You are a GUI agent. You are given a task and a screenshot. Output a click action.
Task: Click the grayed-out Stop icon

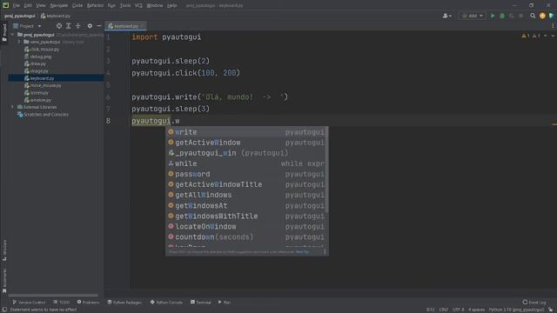click(x=520, y=16)
